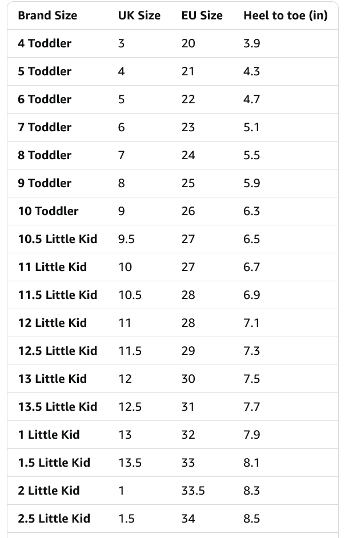Screen dimensions: 345x538
Task: Select EU size 33.5 cell
Action: point(193,491)
